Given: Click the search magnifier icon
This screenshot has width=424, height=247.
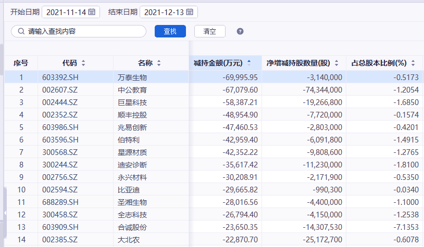Looking at the screenshot, I should pos(21,31).
